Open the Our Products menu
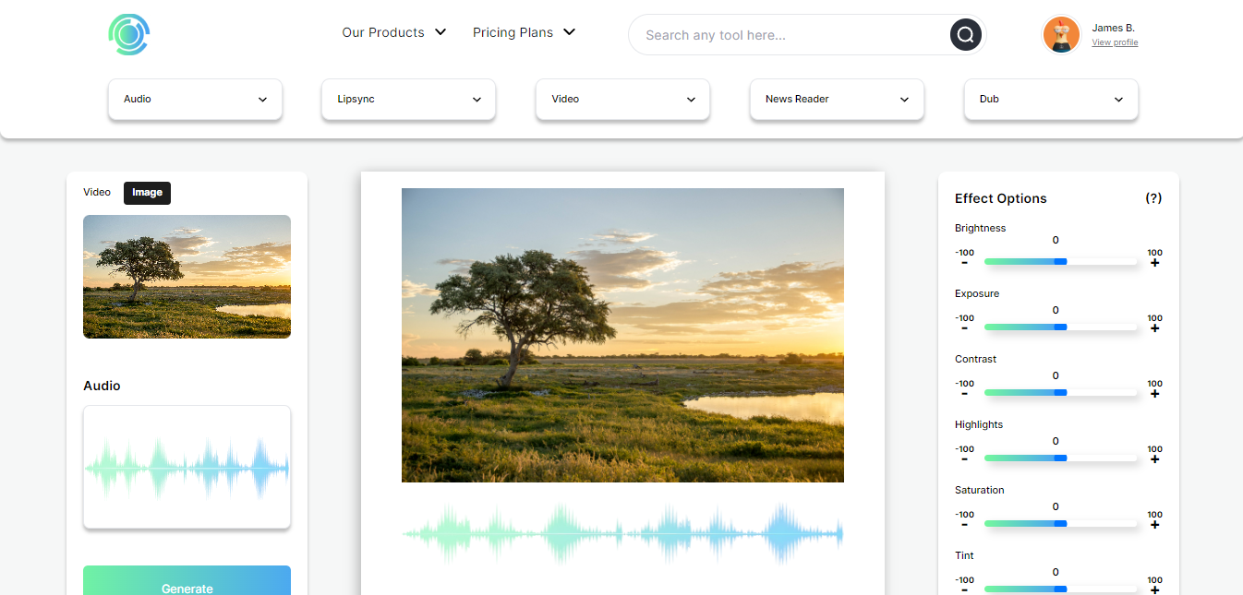 pos(393,32)
